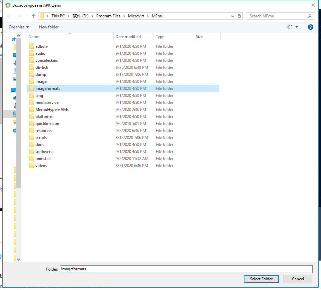
Task: Click the search magnifier icon
Action: click(x=309, y=16)
